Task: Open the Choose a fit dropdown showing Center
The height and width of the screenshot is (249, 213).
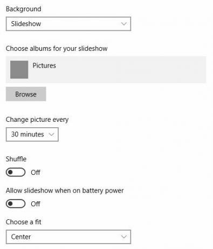Action: point(68,237)
